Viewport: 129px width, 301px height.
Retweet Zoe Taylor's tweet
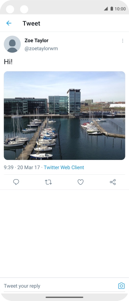(48, 182)
